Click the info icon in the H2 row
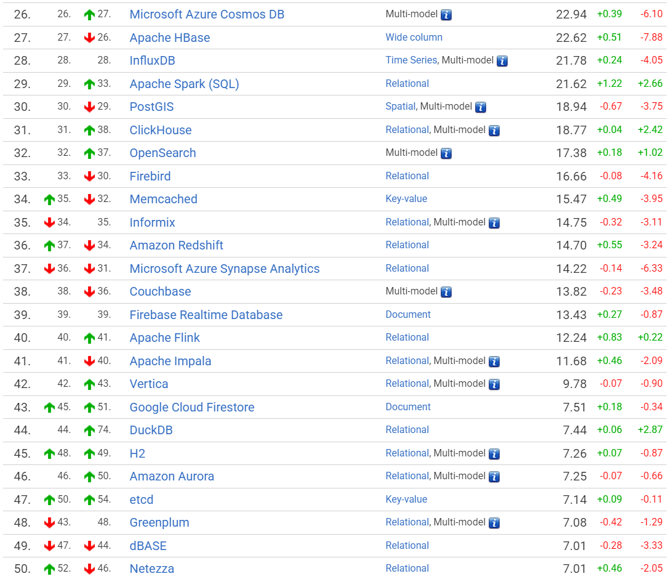The height and width of the screenshot is (579, 669). [494, 454]
